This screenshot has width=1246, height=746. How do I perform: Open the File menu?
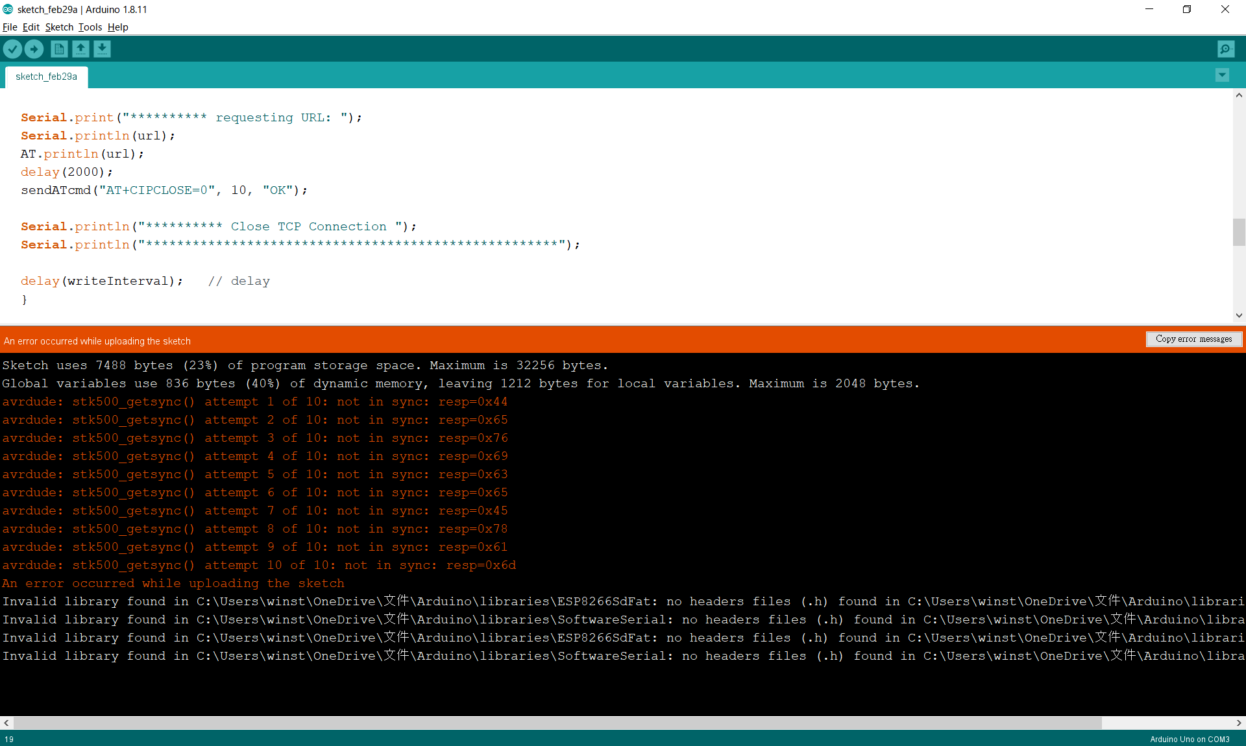point(10,27)
